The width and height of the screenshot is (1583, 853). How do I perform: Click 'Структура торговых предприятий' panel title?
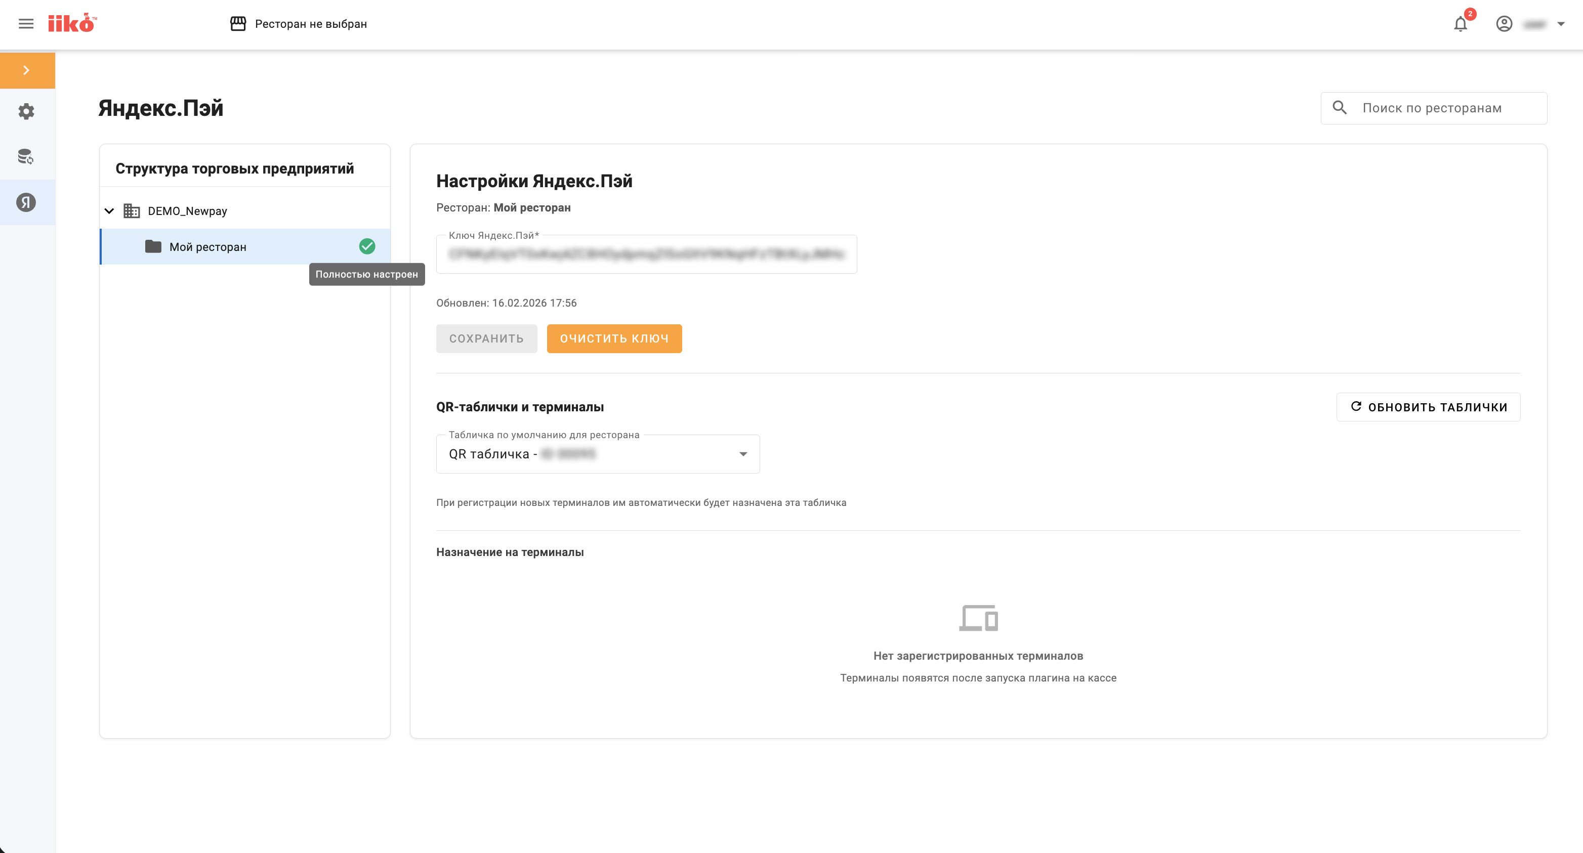235,168
